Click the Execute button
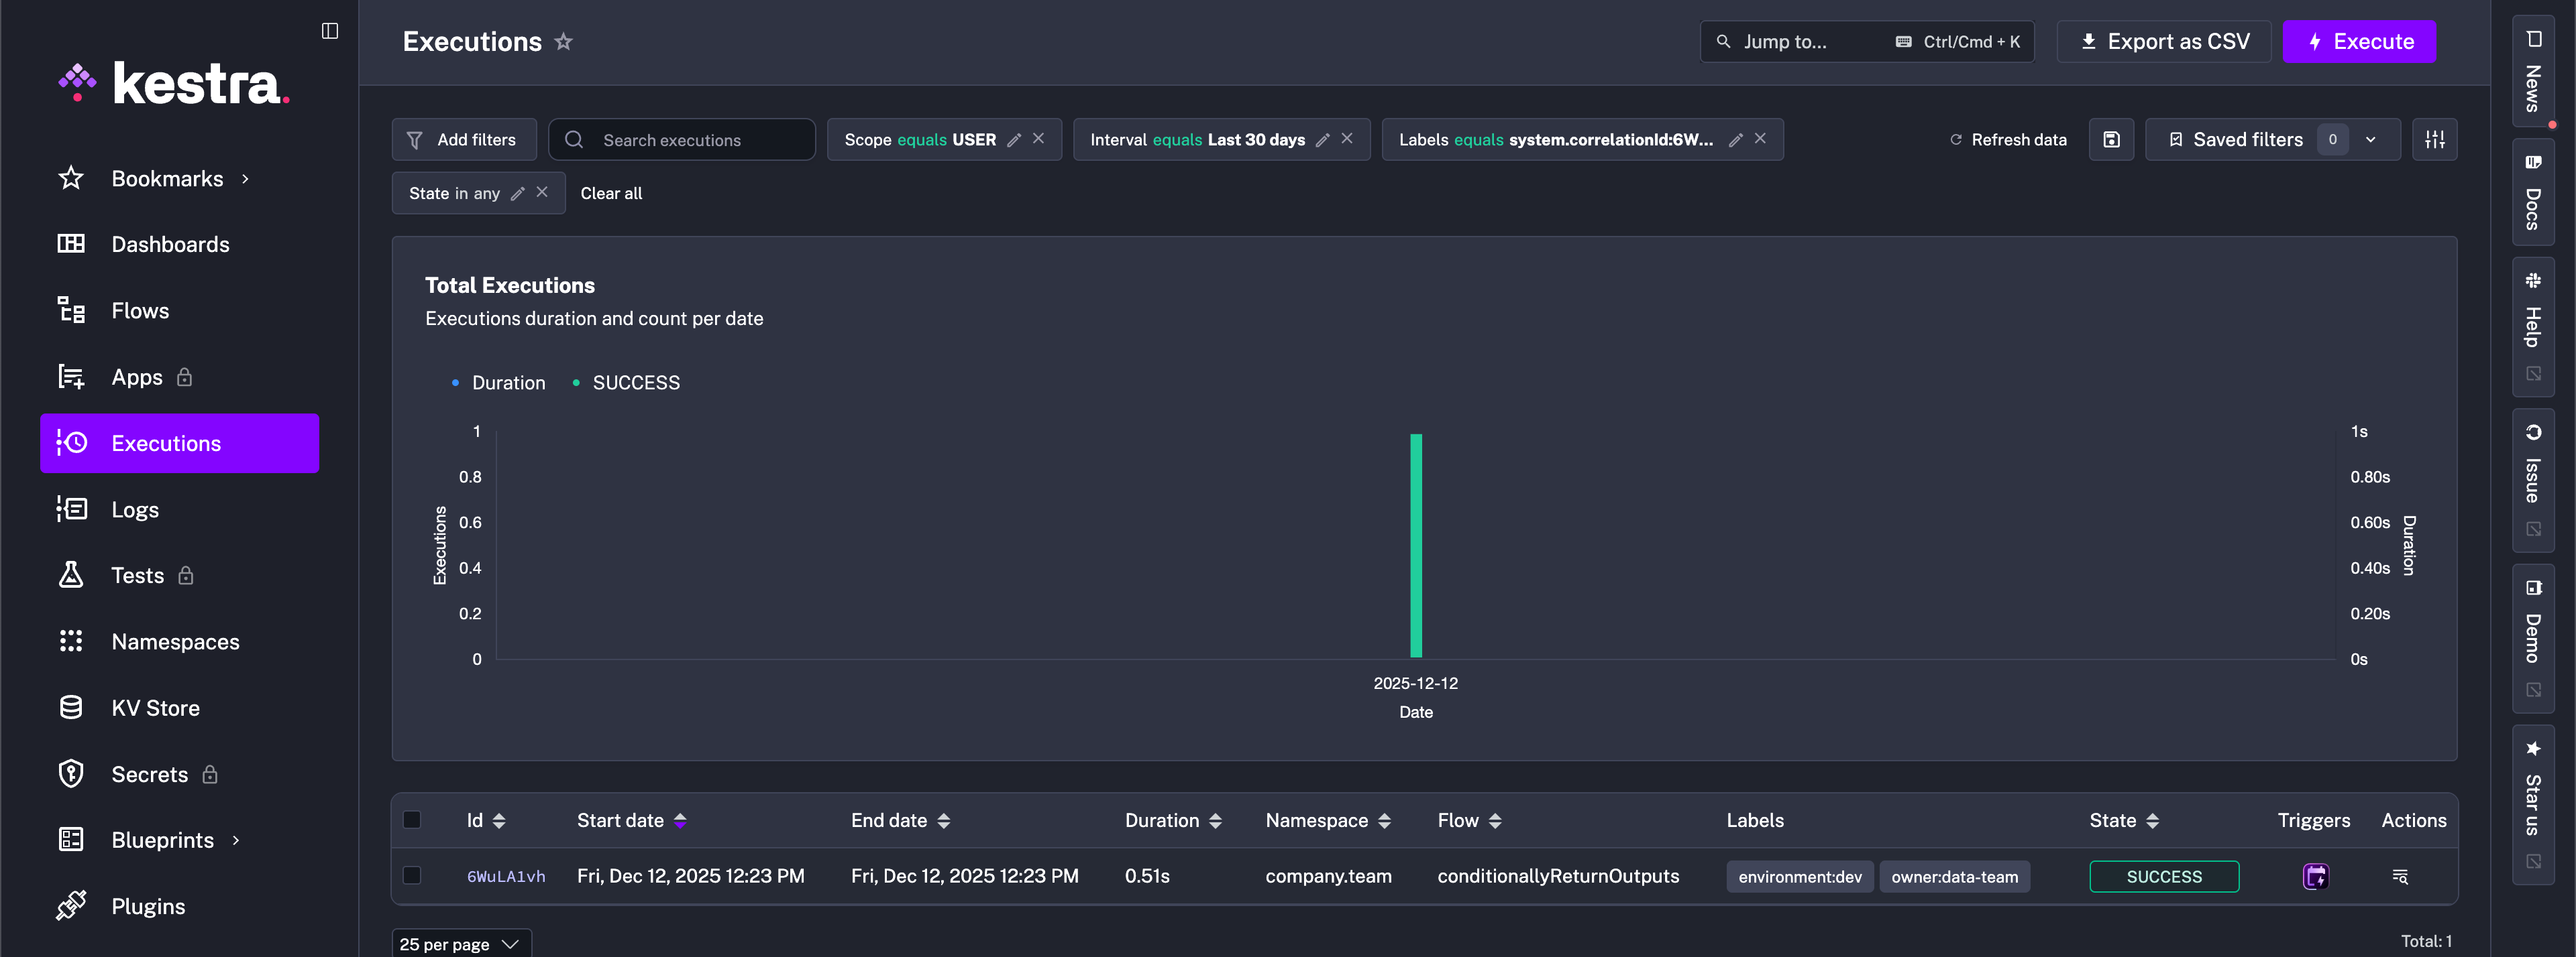Viewport: 2576px width, 957px height. tap(2360, 41)
